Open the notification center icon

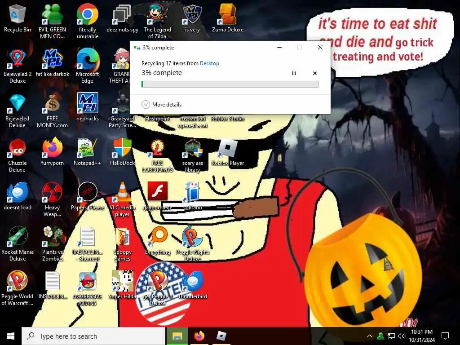tap(445, 336)
